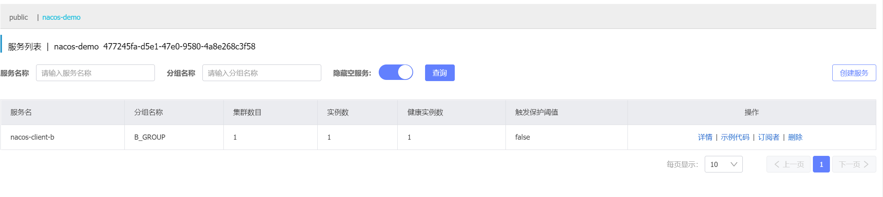Click the 服务名 column header
This screenshot has height=197, width=883.
pyautogui.click(x=21, y=112)
